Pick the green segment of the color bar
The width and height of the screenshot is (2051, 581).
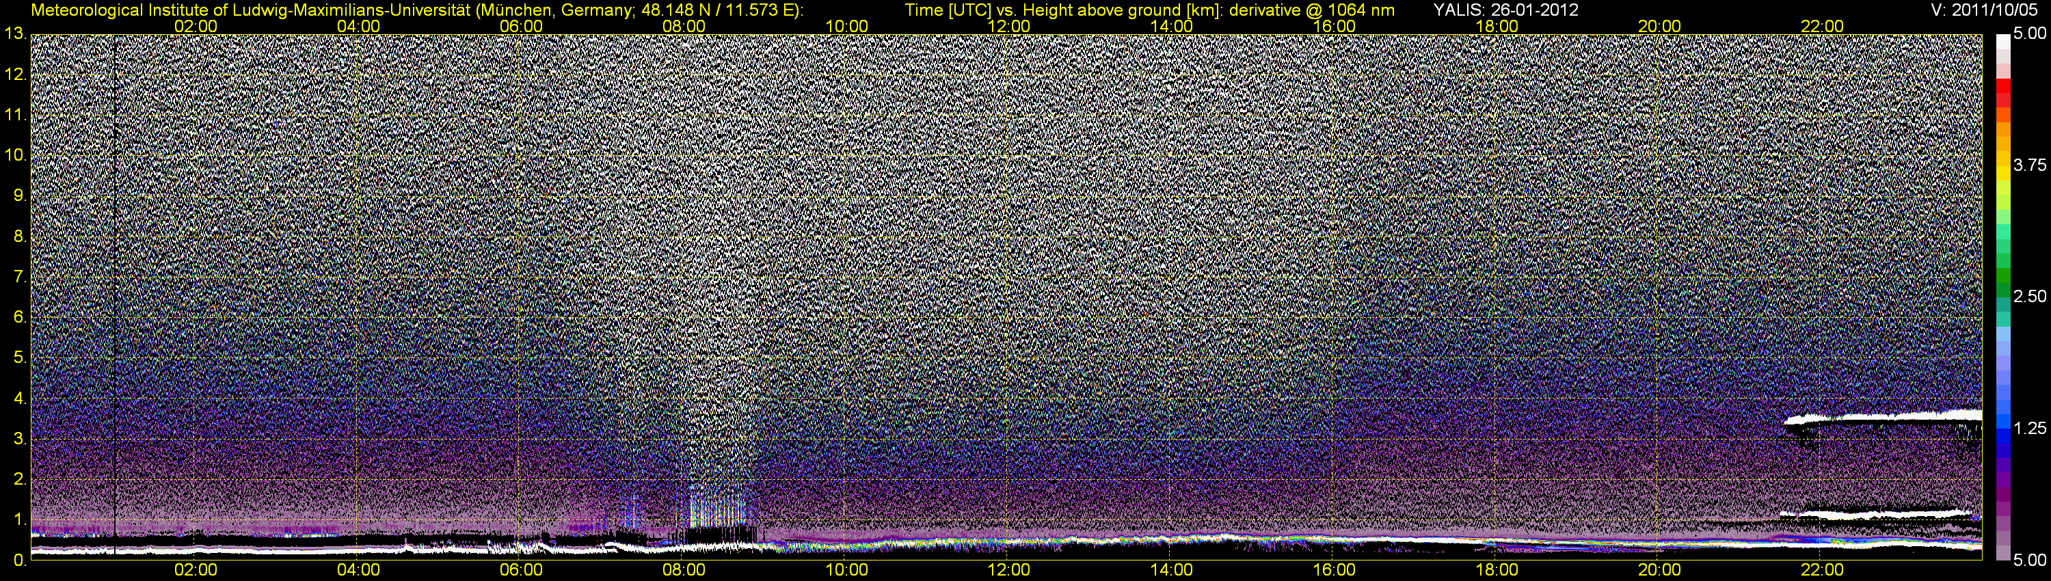[2002, 275]
